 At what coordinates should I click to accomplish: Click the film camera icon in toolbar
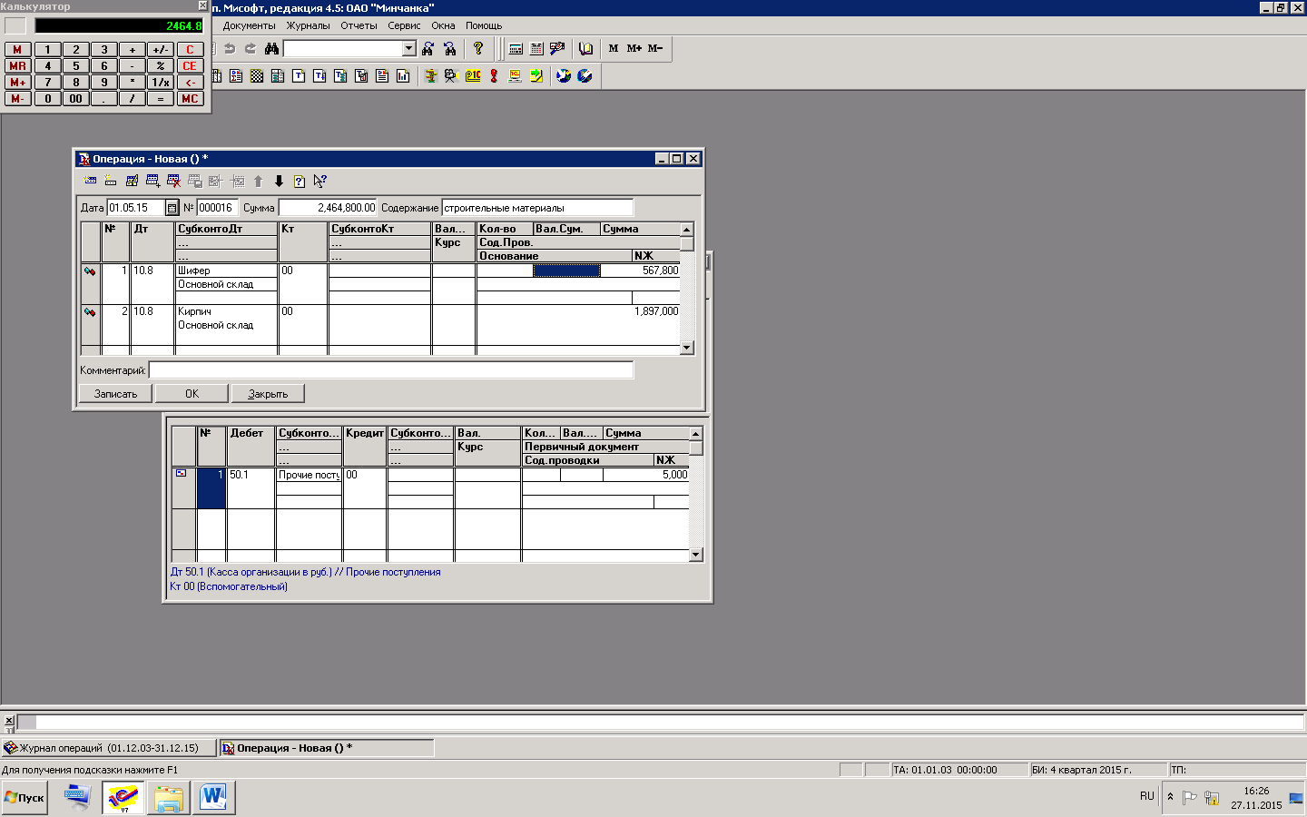[x=451, y=76]
